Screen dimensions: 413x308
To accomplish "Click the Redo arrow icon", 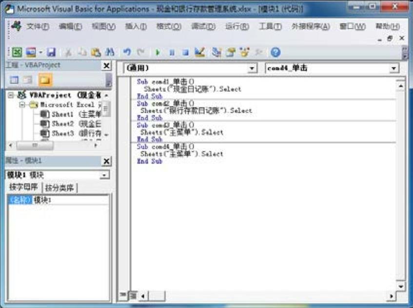I will click(141, 52).
